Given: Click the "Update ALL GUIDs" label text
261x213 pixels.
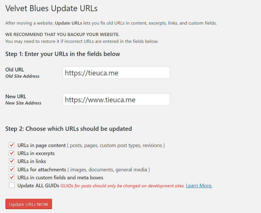Looking at the screenshot, I should (38, 186).
